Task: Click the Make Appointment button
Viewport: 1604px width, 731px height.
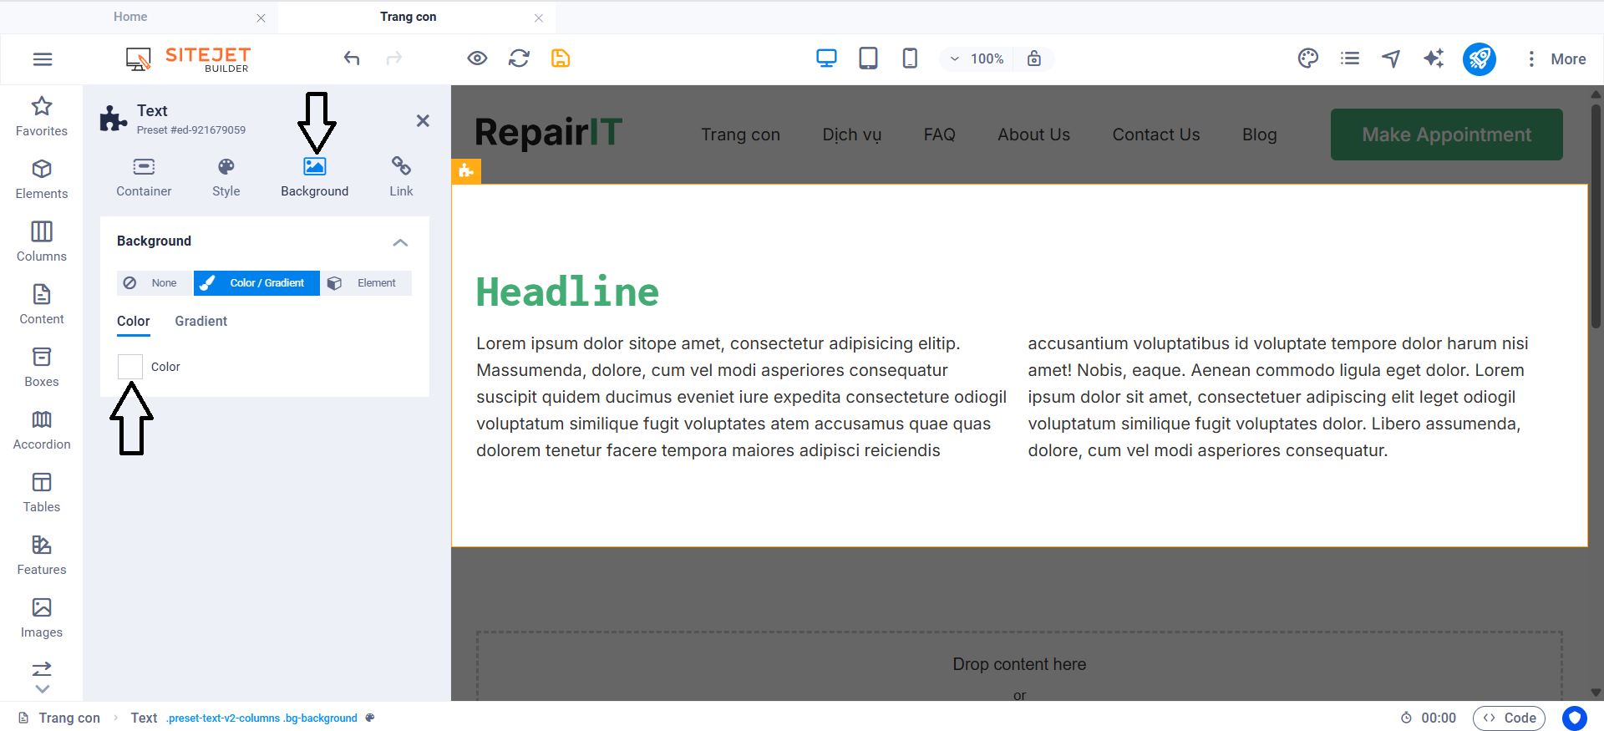Action: 1446,135
